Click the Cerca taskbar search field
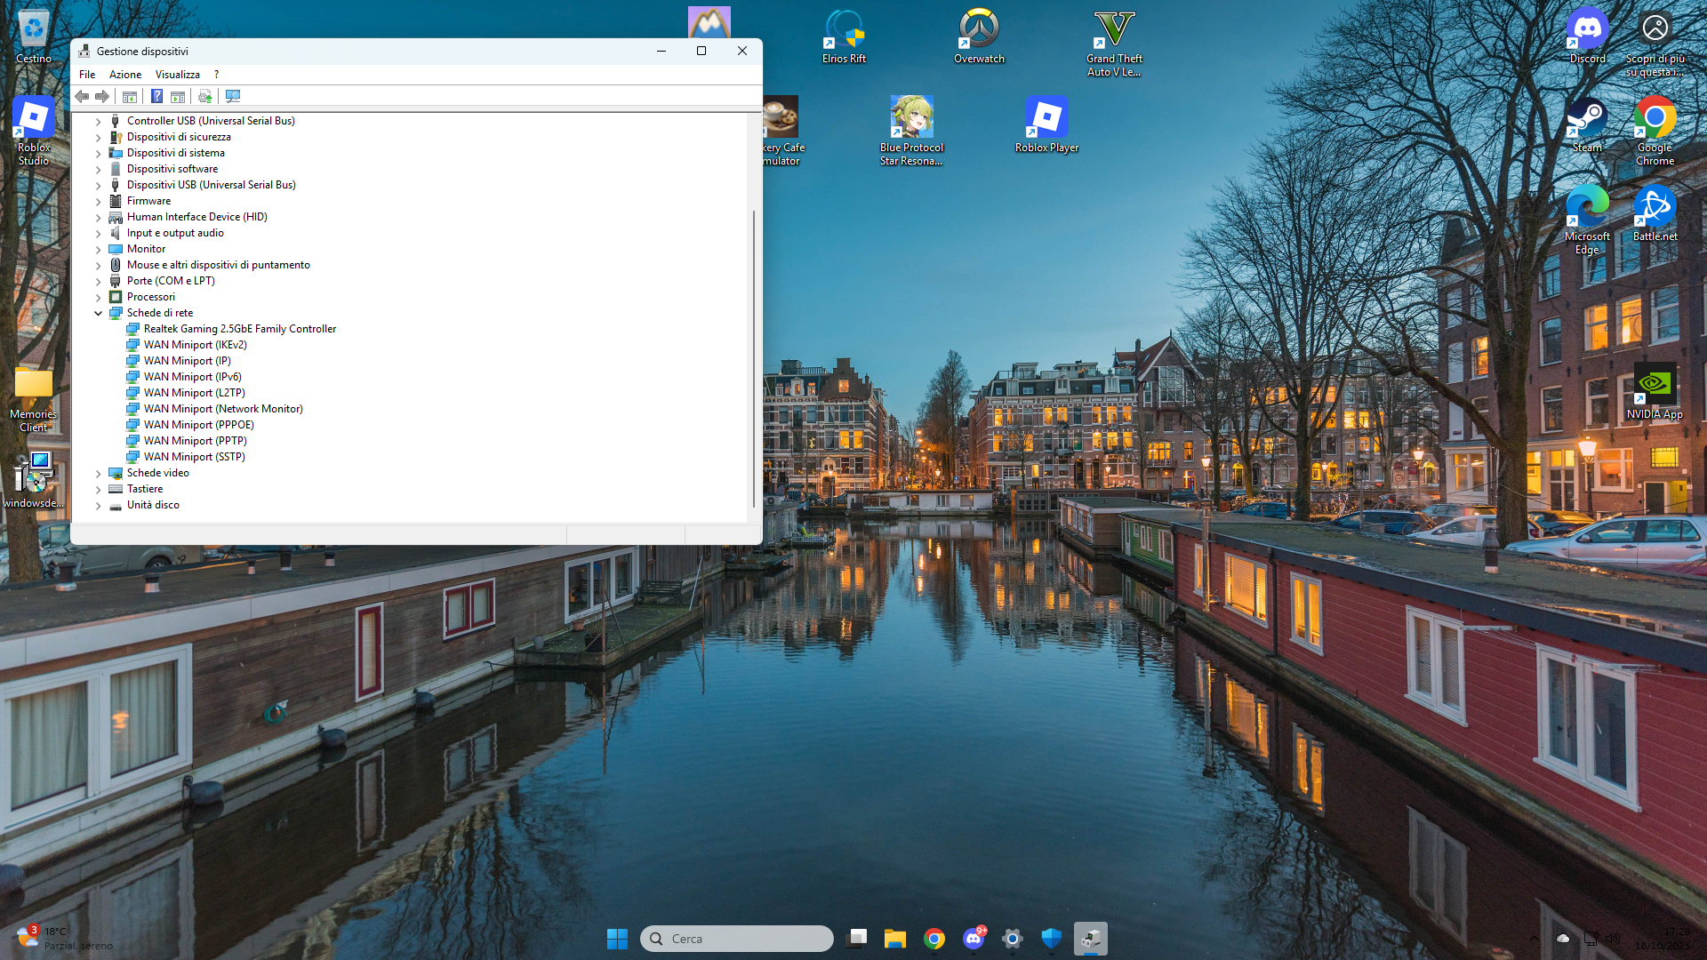 point(736,939)
